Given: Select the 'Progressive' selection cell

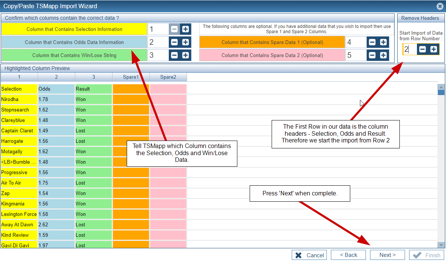Looking at the screenshot, I should [x=19, y=173].
